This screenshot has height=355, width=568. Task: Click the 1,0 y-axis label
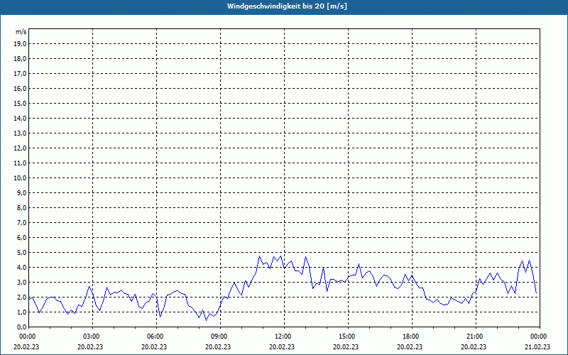coord(21,312)
